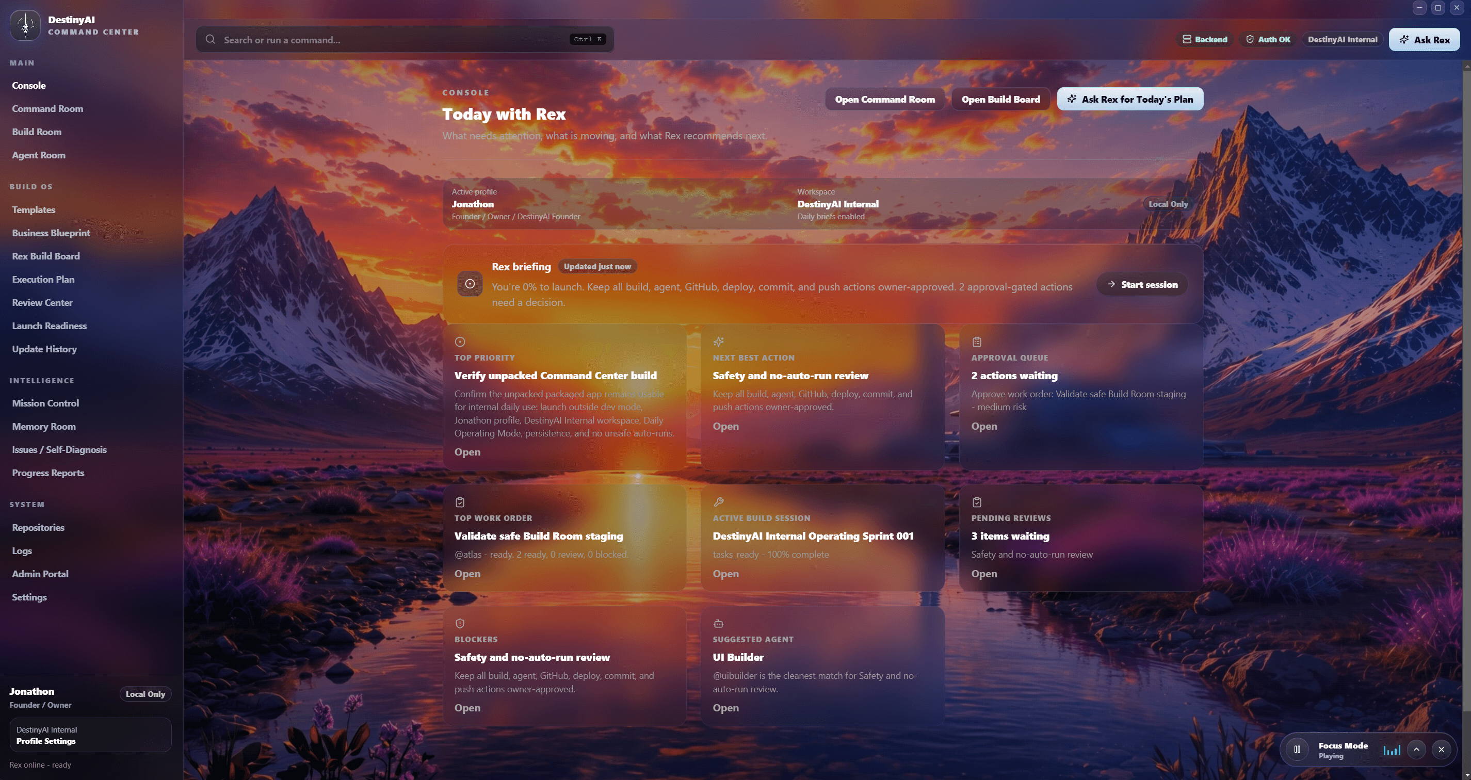Screen dimensions: 1471x780
Task: Open Templates in Build OS
Action: pos(33,209)
